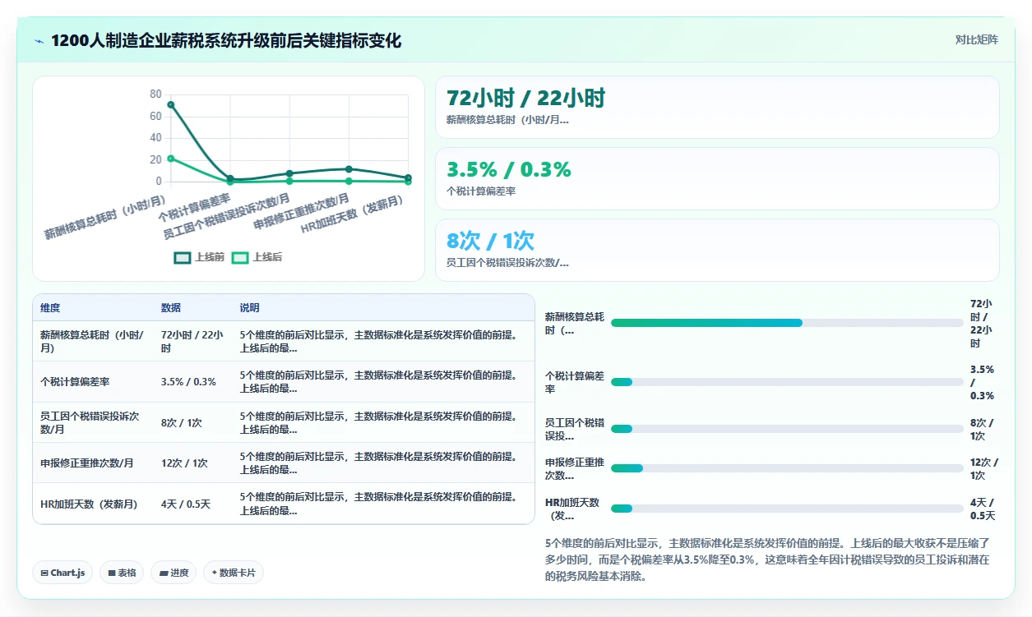The width and height of the screenshot is (1032, 617).
Task: Toggle the 上线前 legend series
Action: (199, 257)
